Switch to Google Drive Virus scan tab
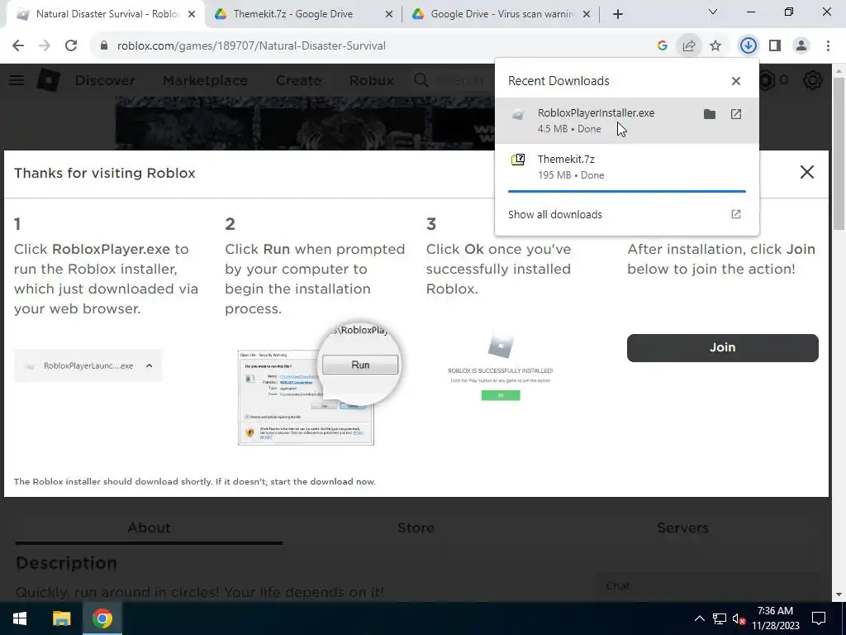Screen dimensions: 846x635 (501, 14)
